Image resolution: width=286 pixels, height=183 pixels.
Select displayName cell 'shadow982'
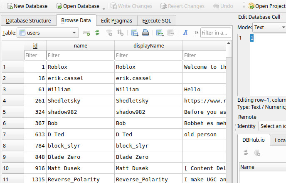click(x=149, y=112)
